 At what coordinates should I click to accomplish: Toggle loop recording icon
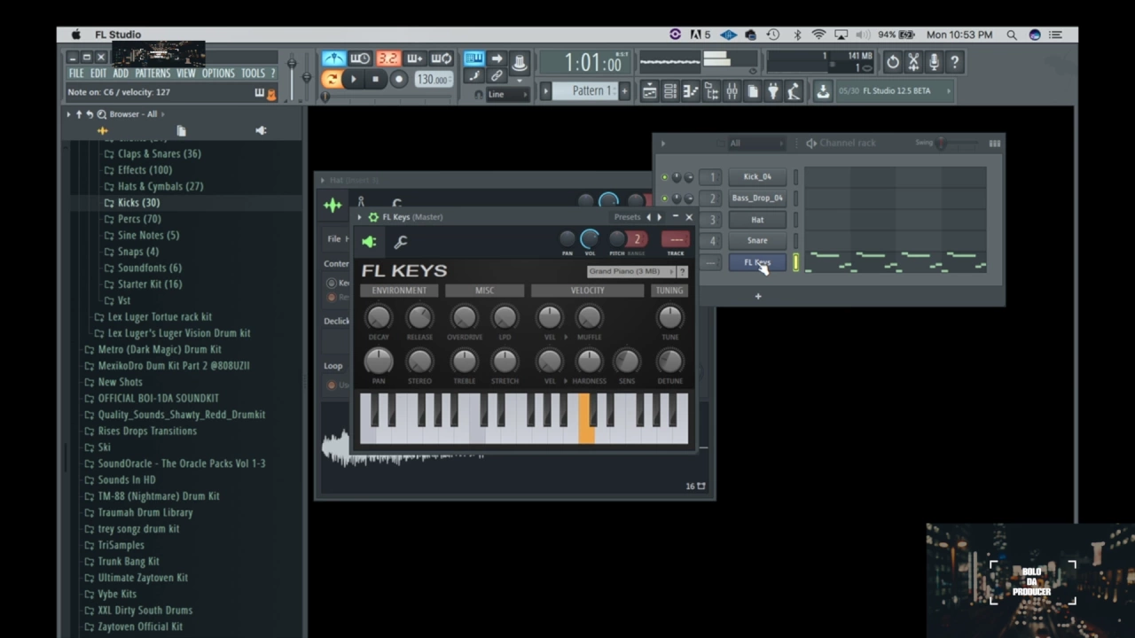point(442,58)
